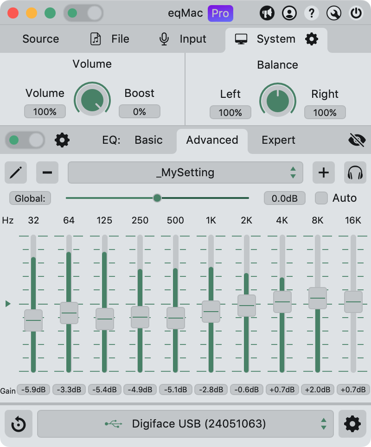Viewport: 371px width, 447px height.
Task: Add a new preset with the plus button
Action: pos(324,173)
